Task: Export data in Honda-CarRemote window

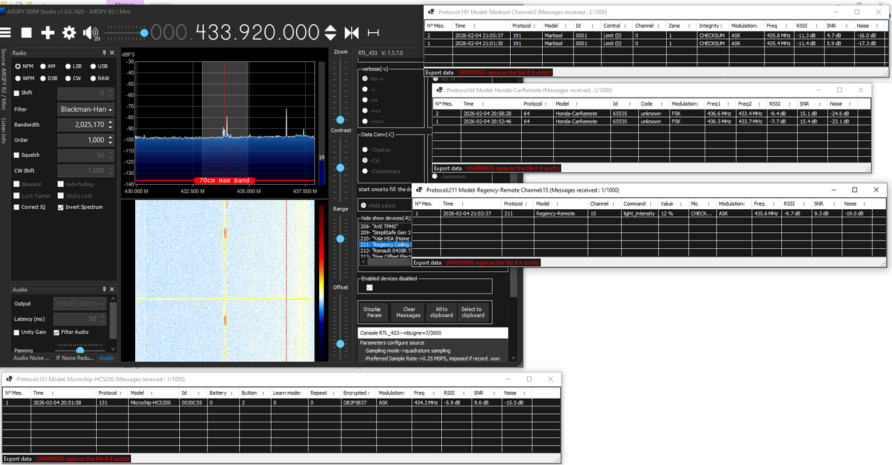Action: coord(448,168)
